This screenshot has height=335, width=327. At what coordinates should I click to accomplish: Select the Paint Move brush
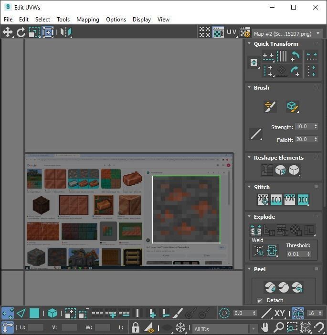(x=270, y=107)
